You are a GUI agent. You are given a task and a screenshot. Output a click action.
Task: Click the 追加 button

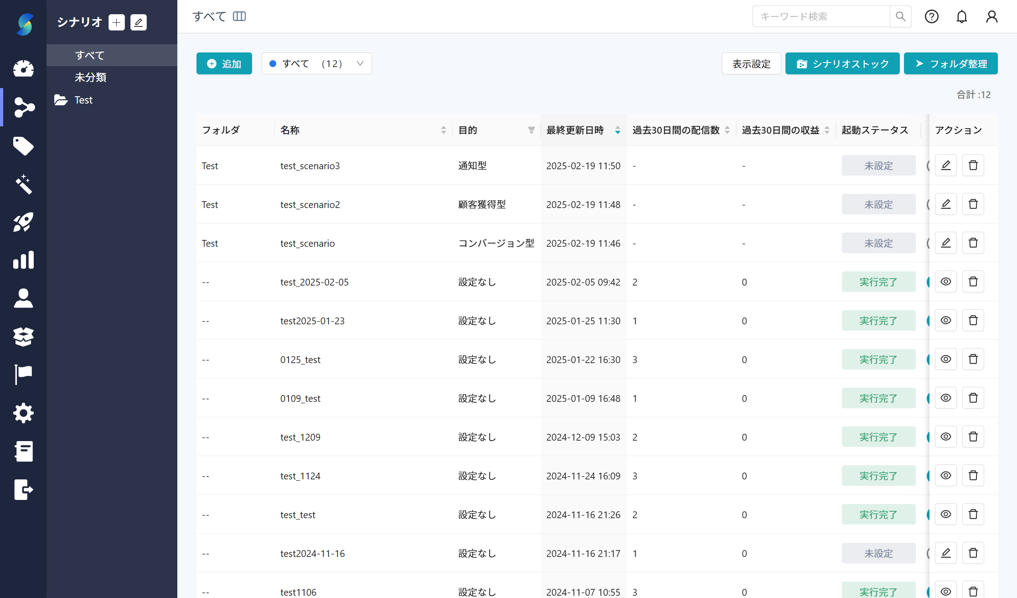pos(224,63)
